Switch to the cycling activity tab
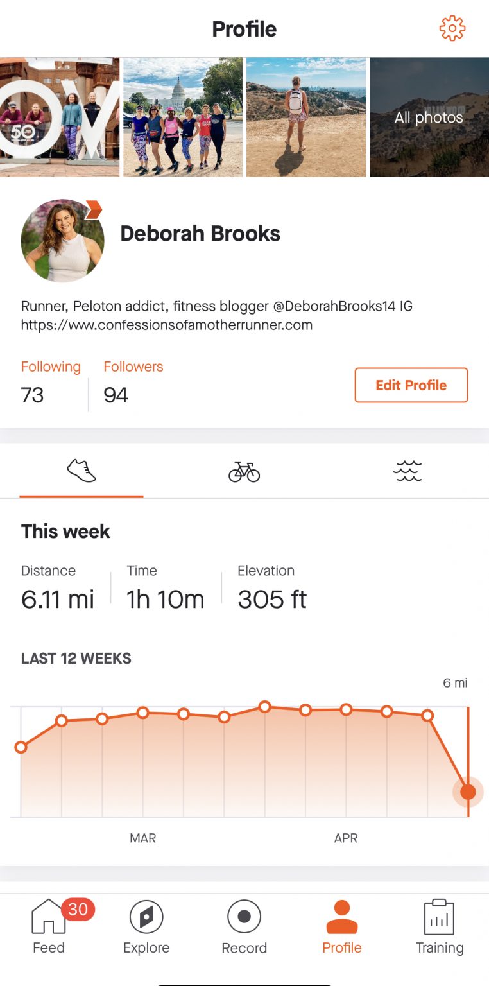Screen dimensions: 489x986 click(x=244, y=471)
